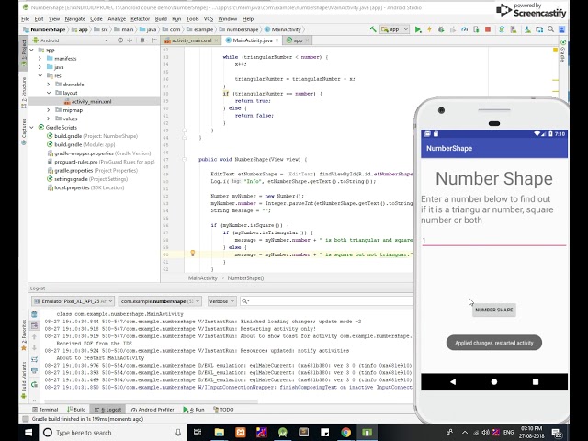This screenshot has height=441, width=588.
Task: Open File Explorer from the taskbar
Action: tap(220, 433)
